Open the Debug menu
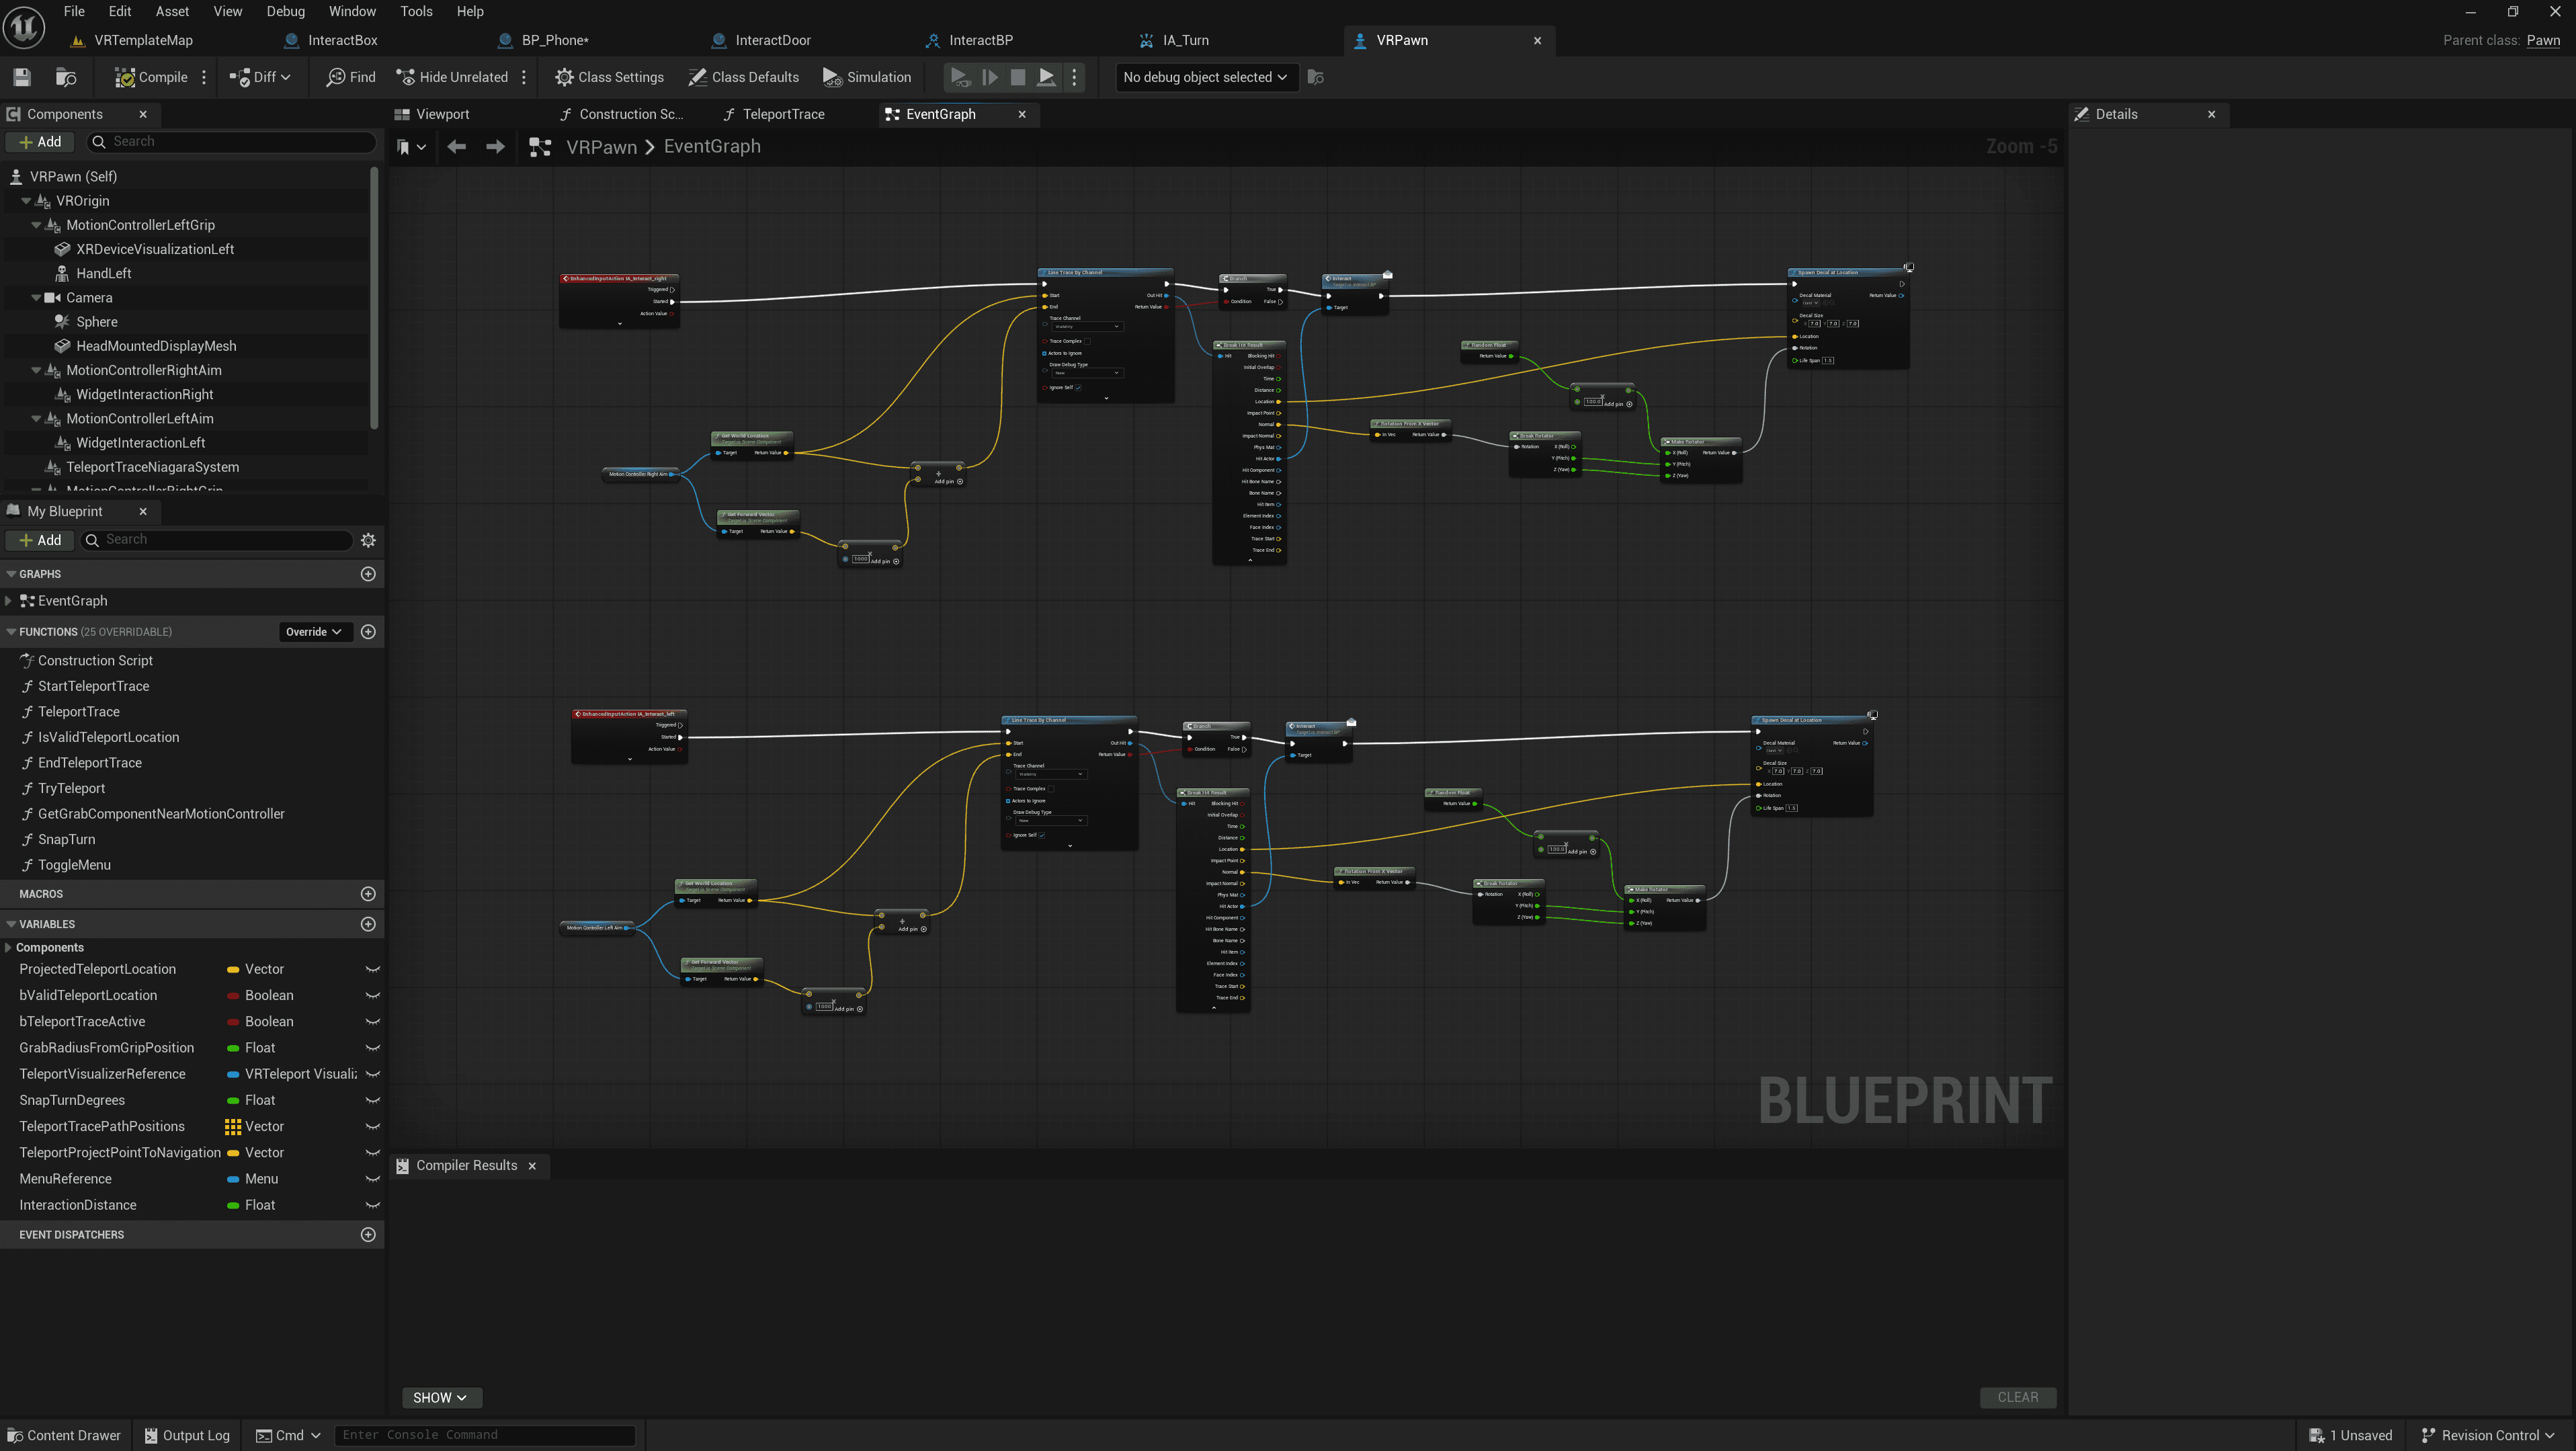The height and width of the screenshot is (1451, 2576). [285, 11]
